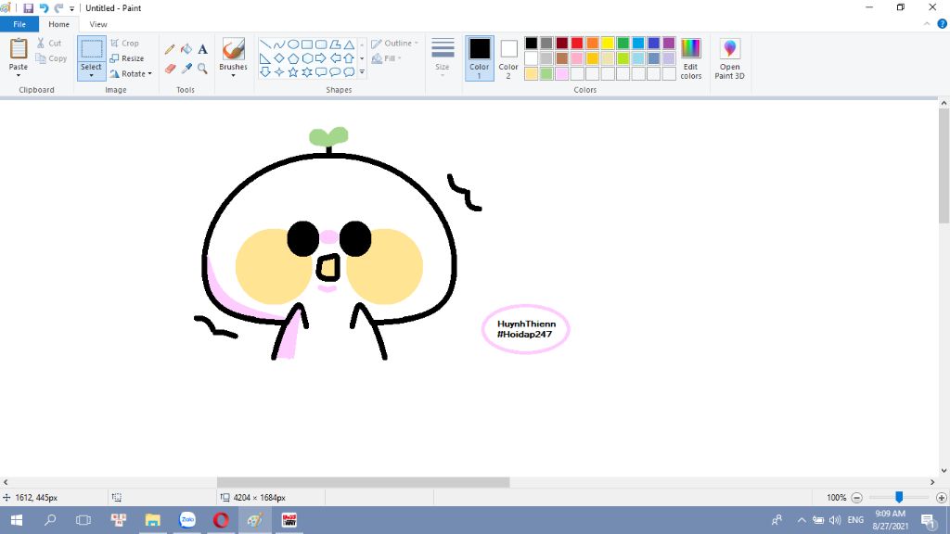This screenshot has width=950, height=534.
Task: Launch Opera browser from the taskbar
Action: click(x=221, y=519)
